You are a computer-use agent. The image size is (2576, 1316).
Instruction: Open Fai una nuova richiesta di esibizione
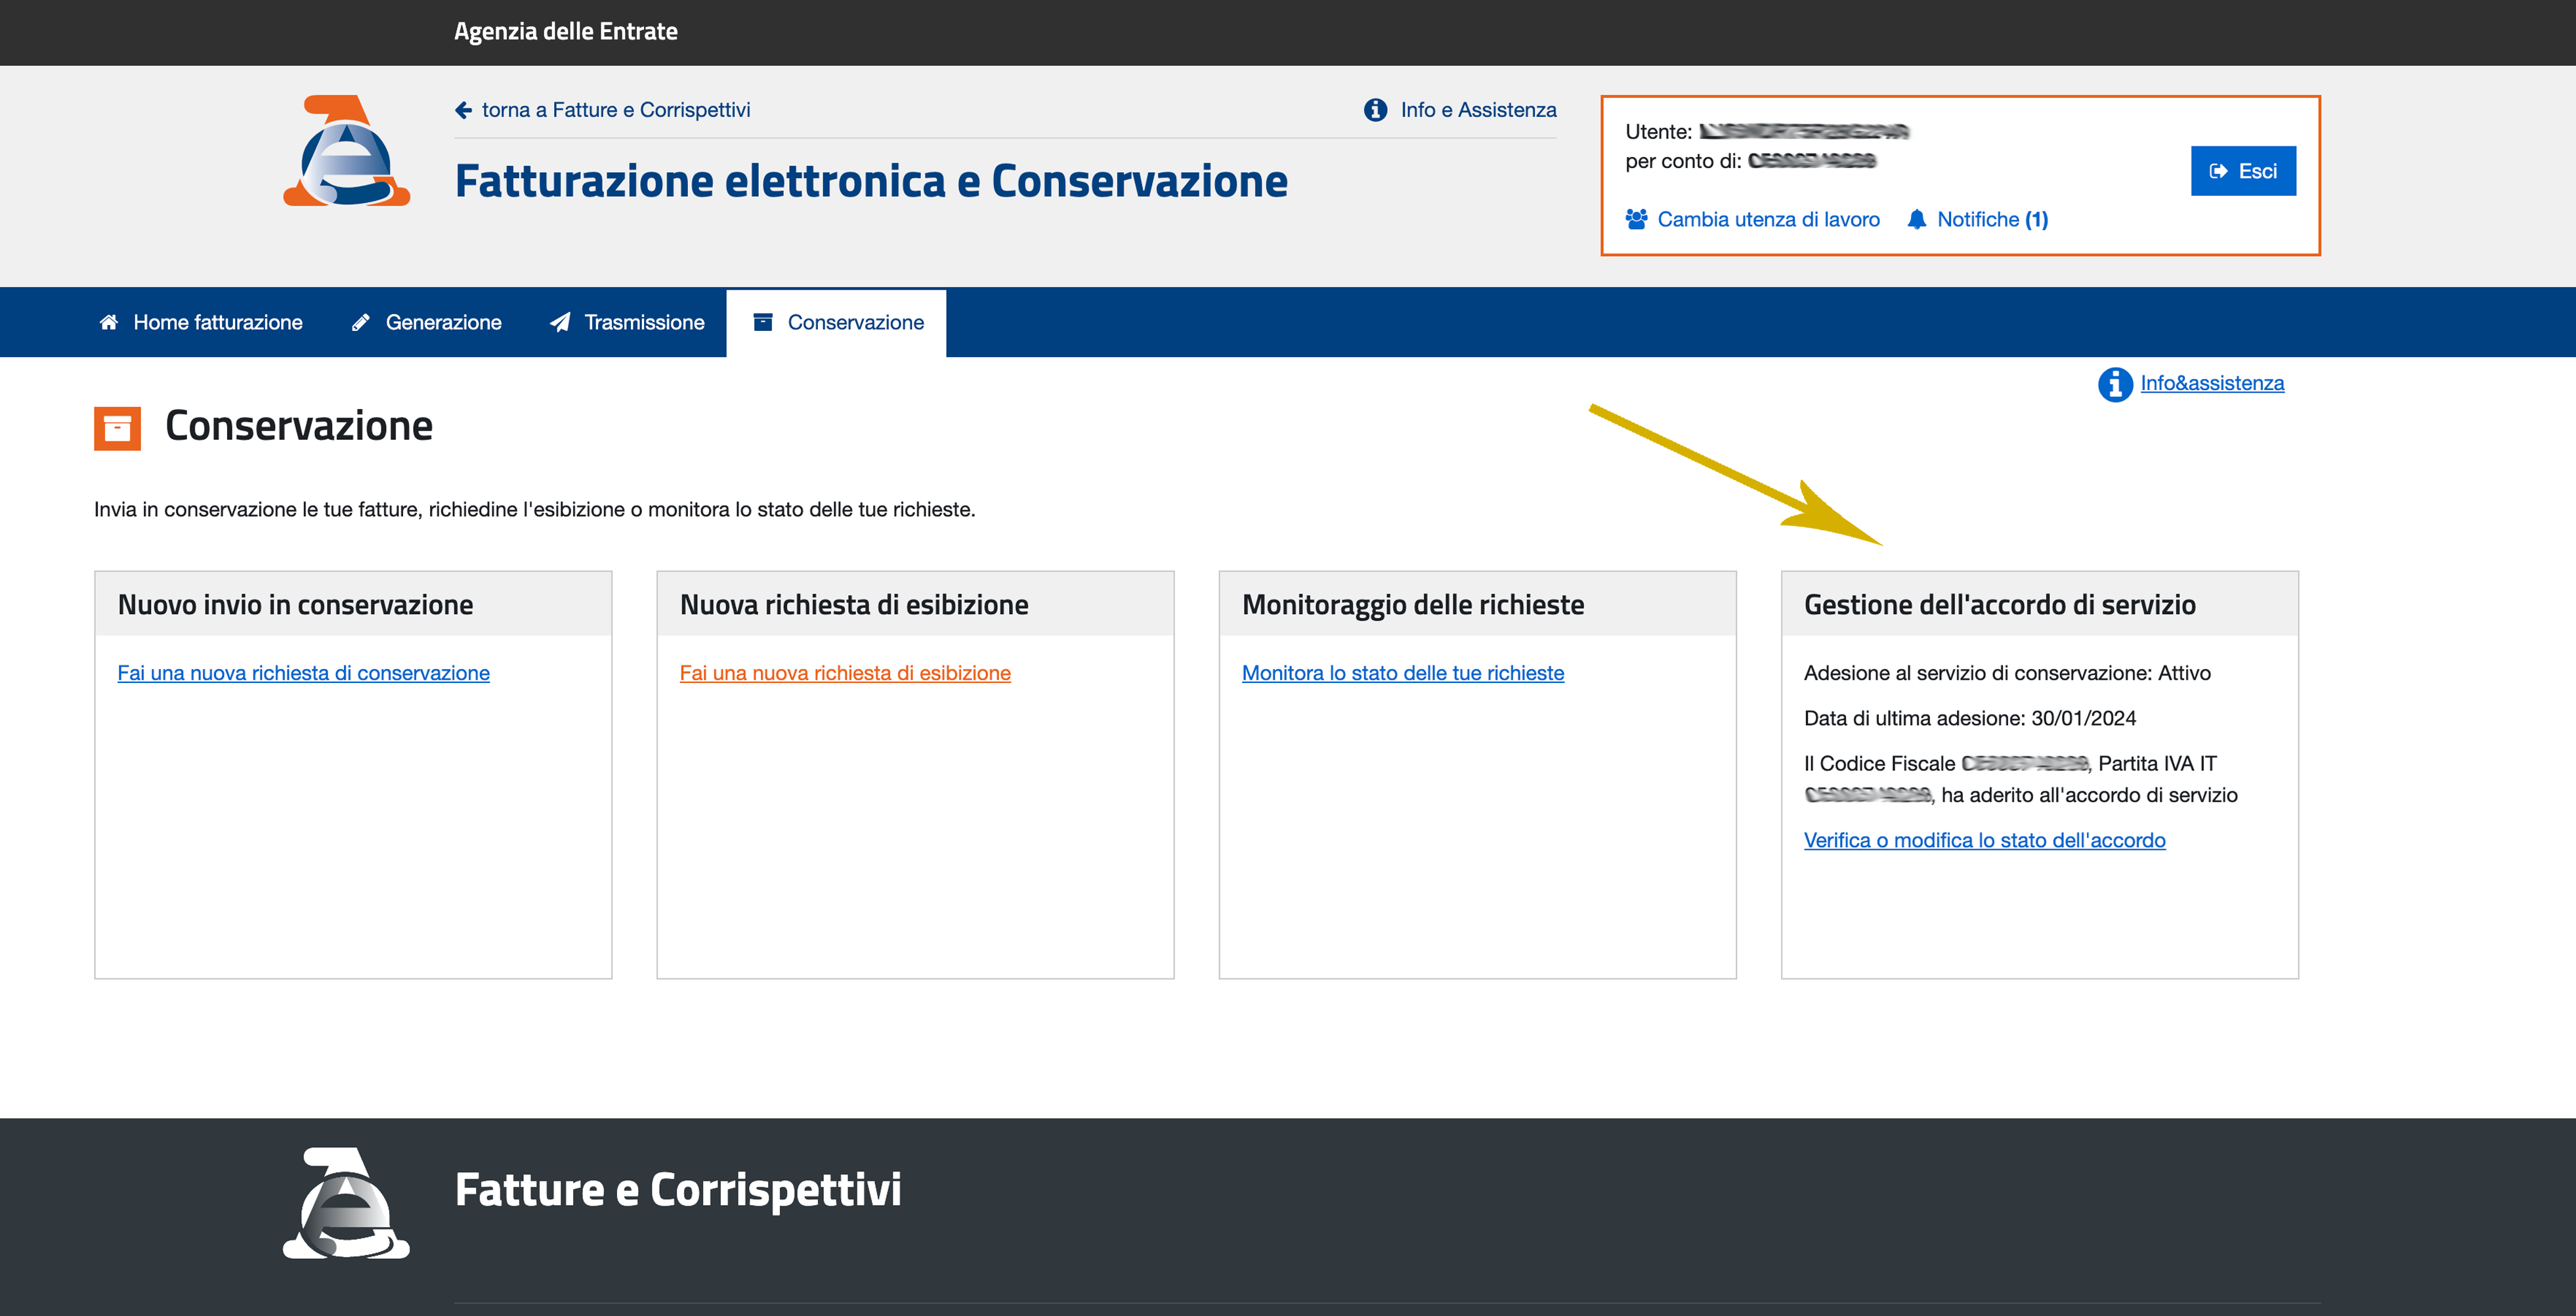(845, 673)
